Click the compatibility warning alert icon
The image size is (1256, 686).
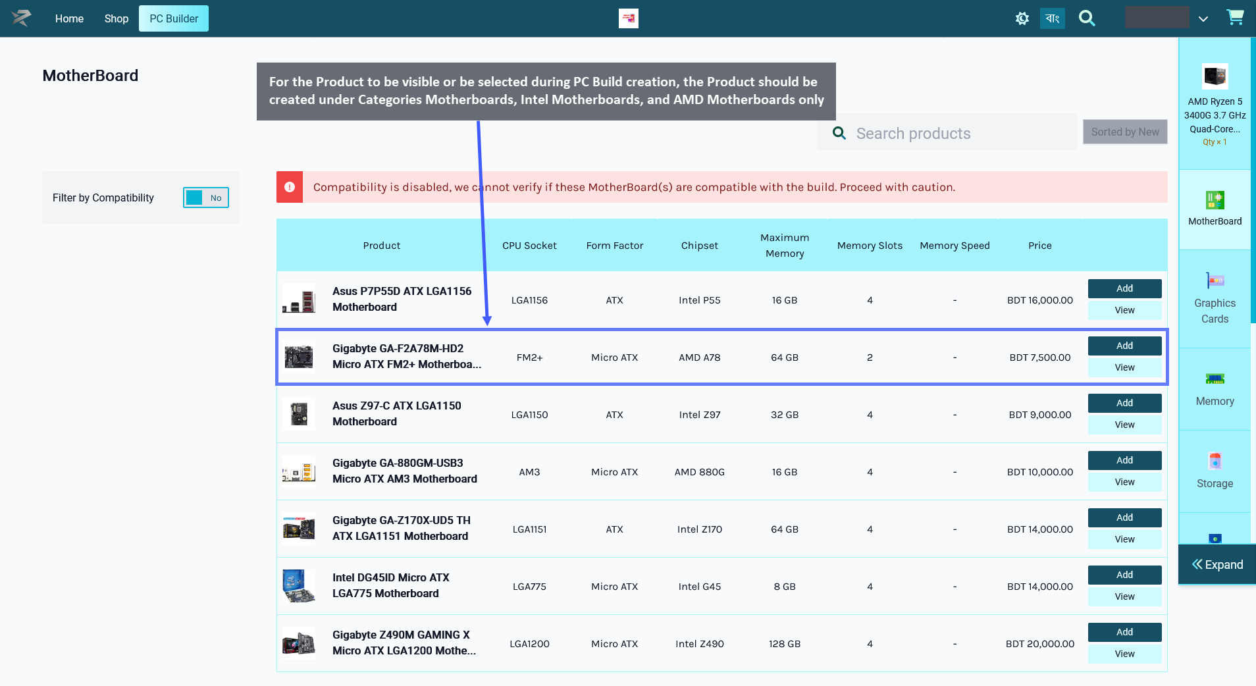coord(290,187)
